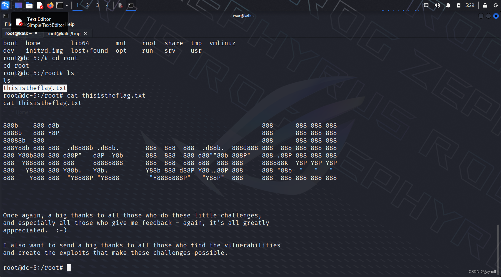Switch to workspace 4
Screen dimensions: 501x277
107,5
